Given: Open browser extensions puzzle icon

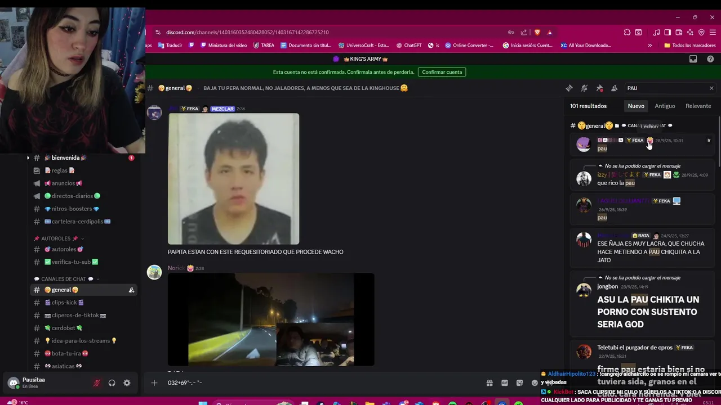Looking at the screenshot, I should click(627, 32).
